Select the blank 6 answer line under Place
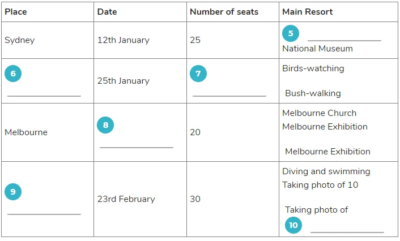The width and height of the screenshot is (400, 241). coord(44,96)
